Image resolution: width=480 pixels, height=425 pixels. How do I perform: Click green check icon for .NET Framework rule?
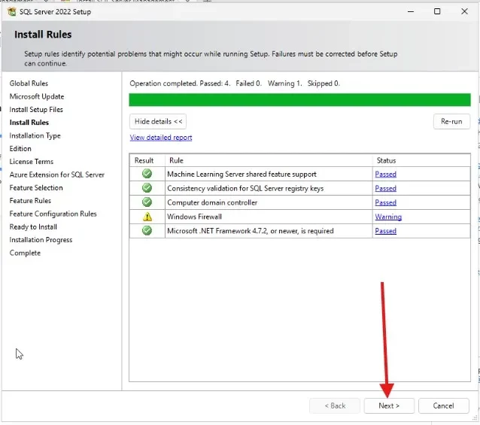point(147,231)
